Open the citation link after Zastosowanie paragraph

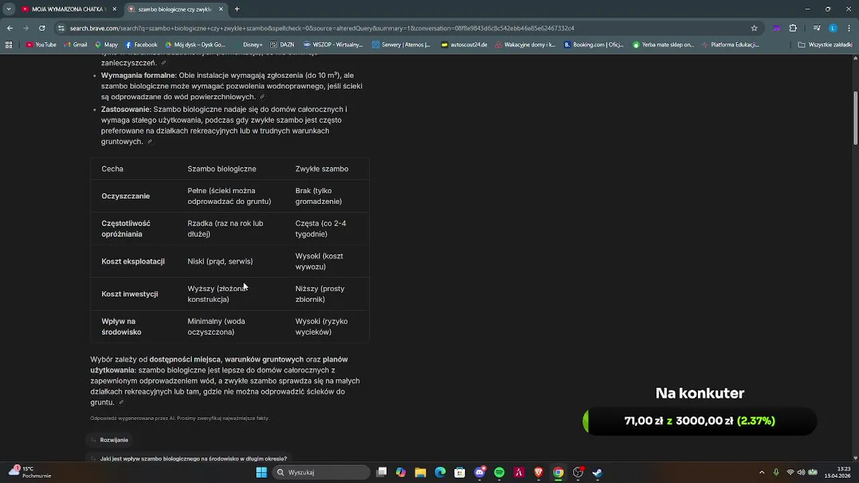(149, 142)
